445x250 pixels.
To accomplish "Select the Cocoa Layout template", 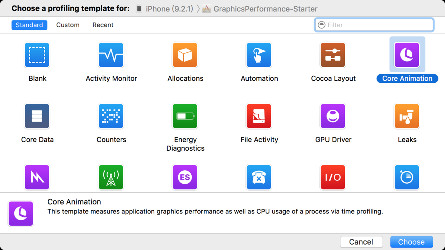I will (x=333, y=55).
